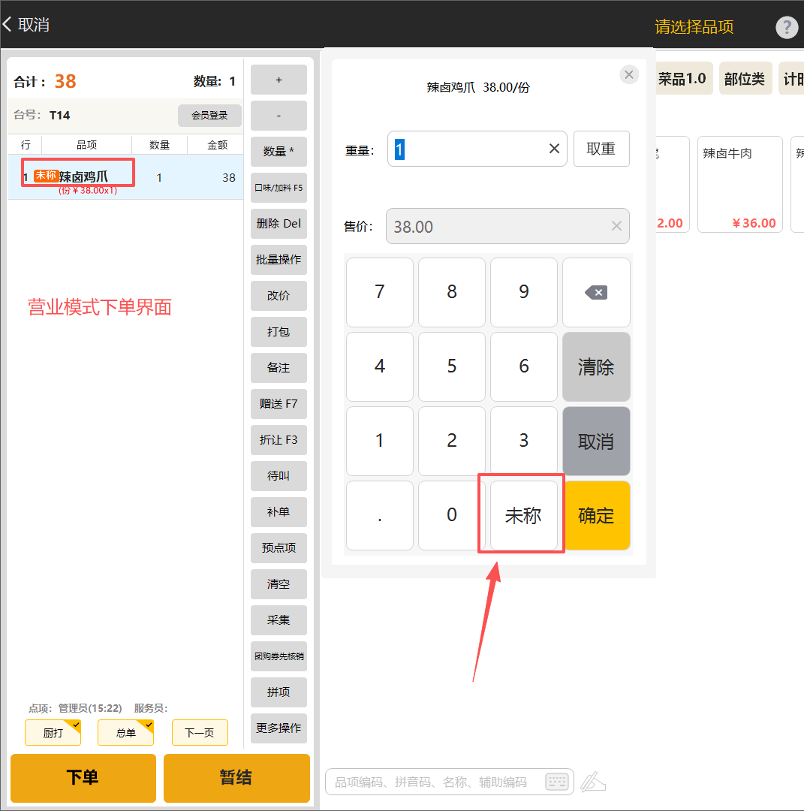Open 批量操作 batch operations
The image size is (804, 811).
(x=279, y=260)
